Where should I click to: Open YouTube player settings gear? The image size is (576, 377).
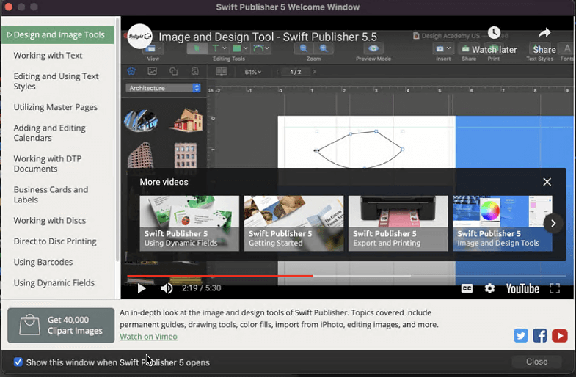tap(489, 288)
